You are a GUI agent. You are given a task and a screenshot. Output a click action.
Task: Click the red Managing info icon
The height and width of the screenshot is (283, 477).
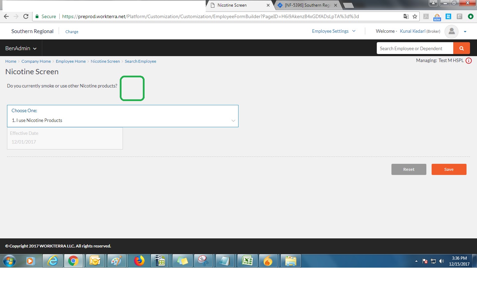[x=469, y=61]
